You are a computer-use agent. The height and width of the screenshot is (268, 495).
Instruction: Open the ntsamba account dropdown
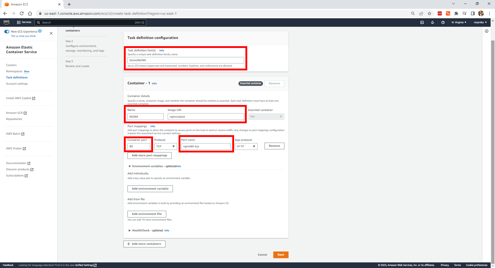tap(480, 22)
